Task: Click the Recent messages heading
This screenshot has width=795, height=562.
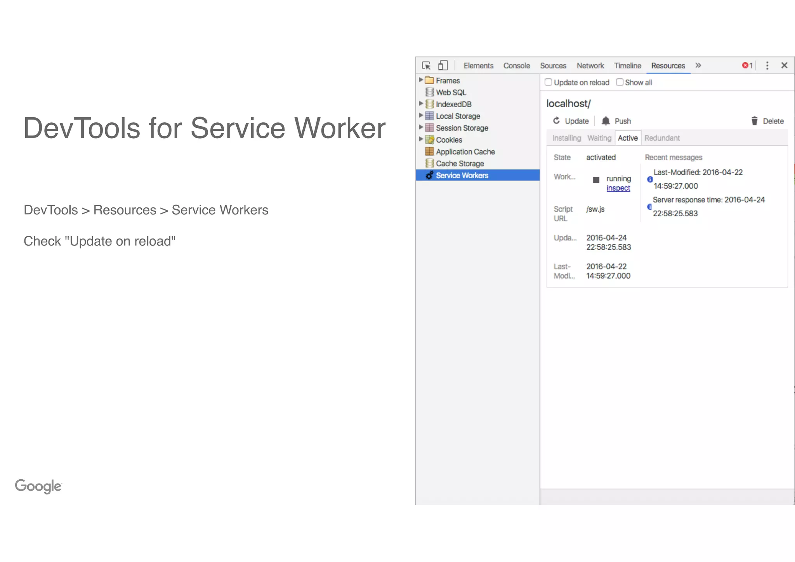Action: pyautogui.click(x=673, y=157)
